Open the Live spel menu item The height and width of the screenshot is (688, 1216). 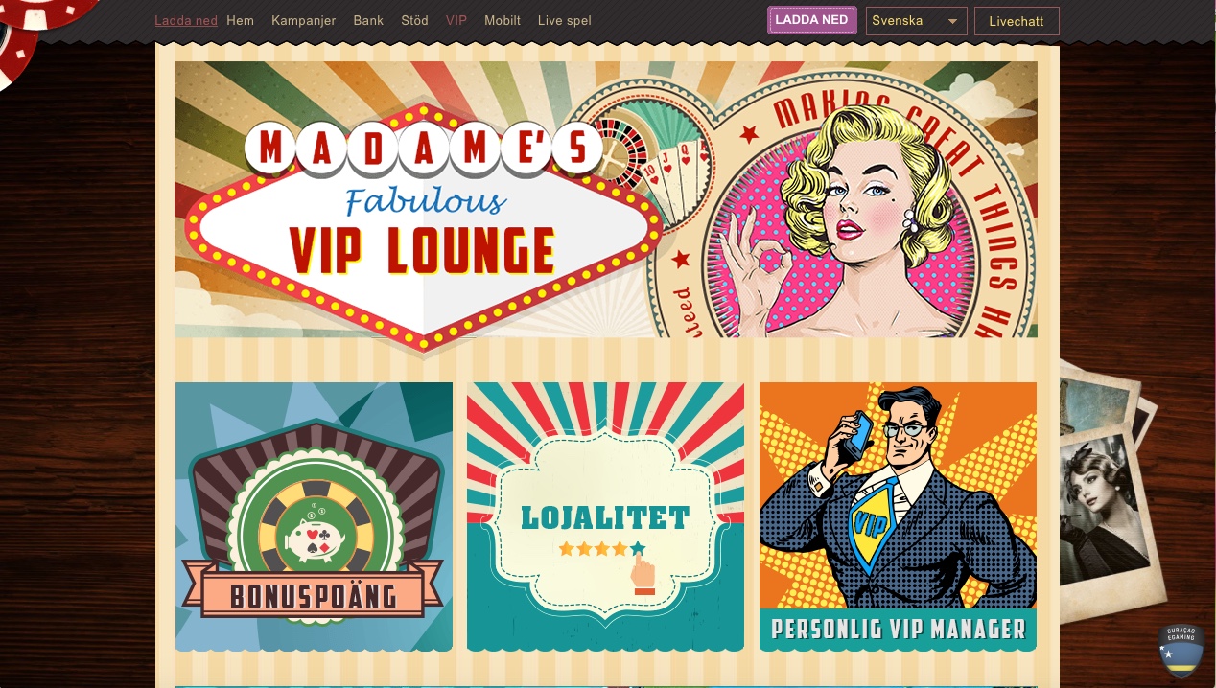(564, 20)
